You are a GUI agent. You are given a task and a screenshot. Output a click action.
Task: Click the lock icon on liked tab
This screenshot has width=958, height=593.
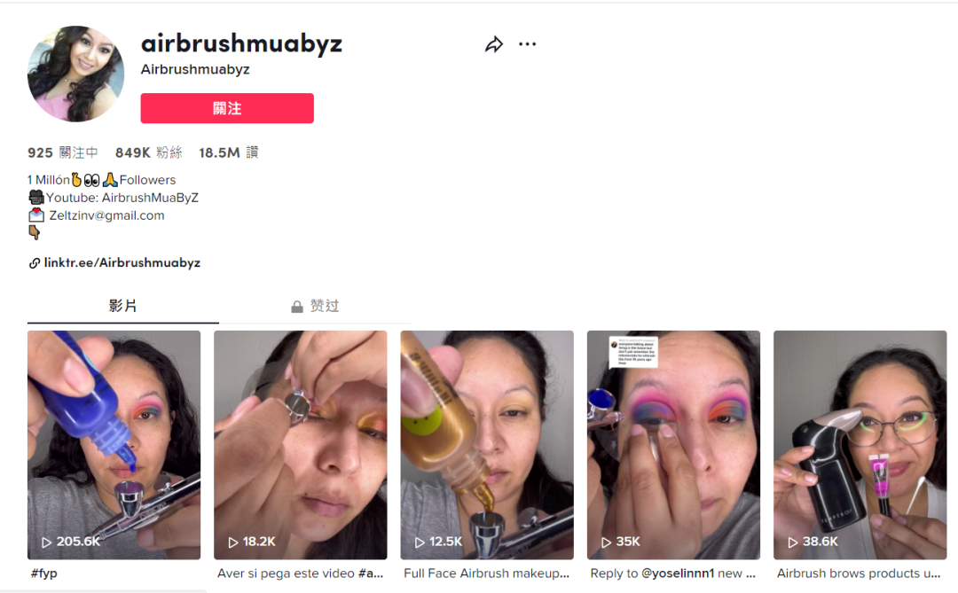(x=297, y=307)
